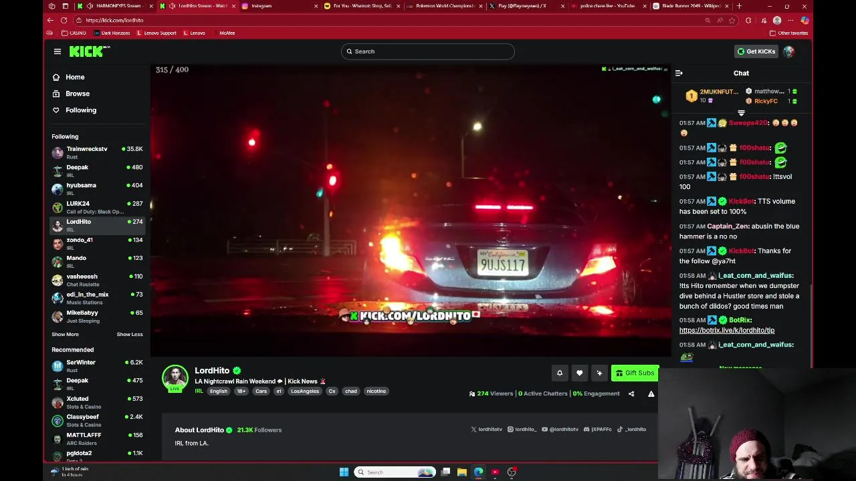Open LURK24 channel in Following list
This screenshot has height=481, width=856.
[x=98, y=207]
